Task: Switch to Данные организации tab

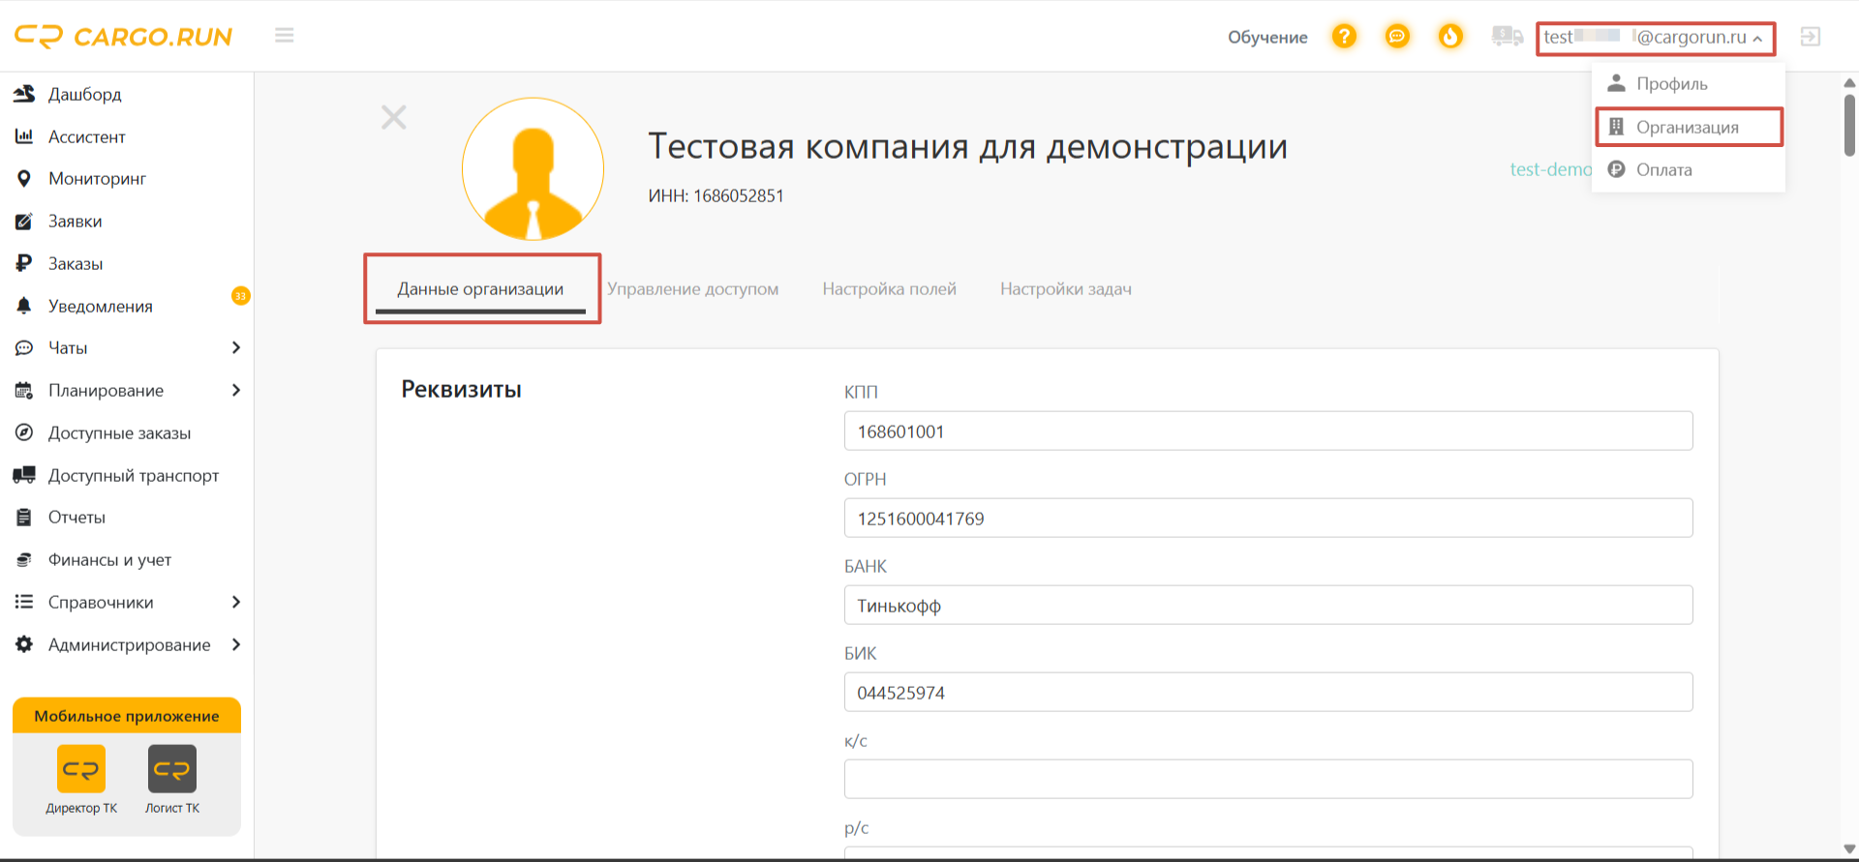Action: click(480, 289)
